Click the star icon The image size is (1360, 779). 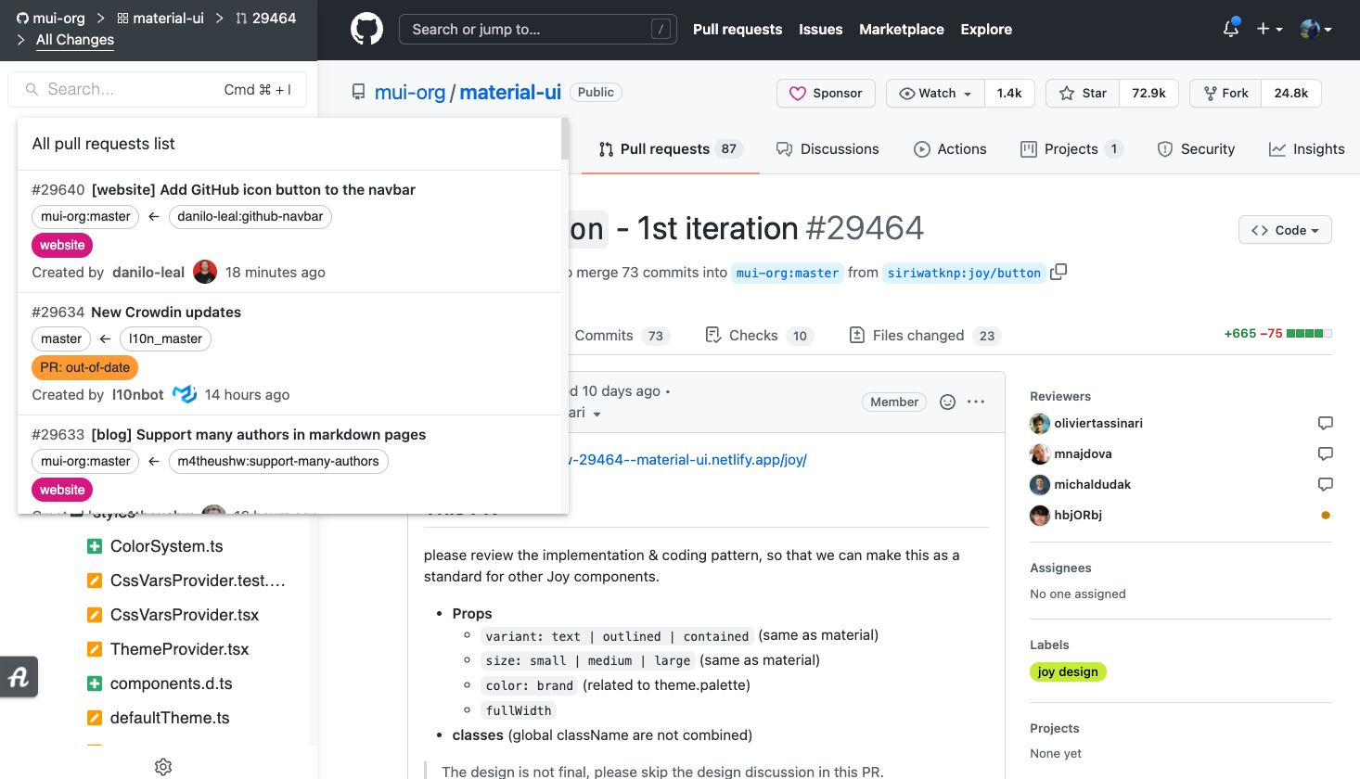coord(1067,93)
